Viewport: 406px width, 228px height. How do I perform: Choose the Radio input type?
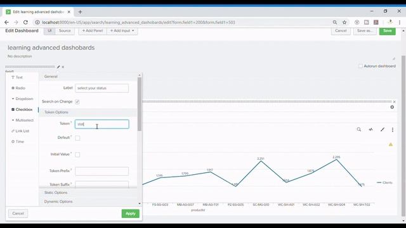pos(18,88)
